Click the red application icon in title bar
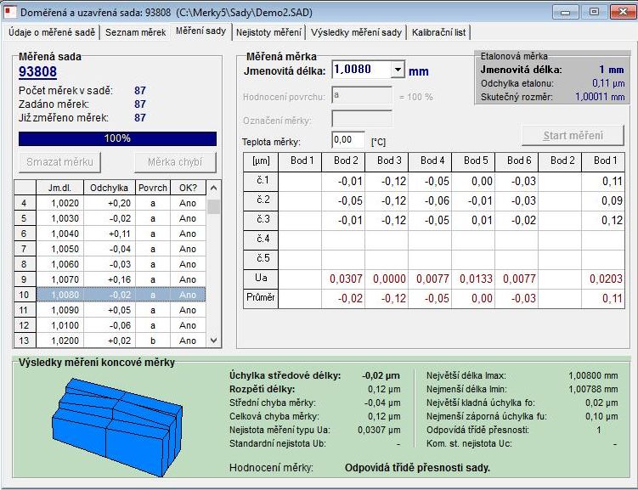This screenshot has width=638, height=490. (9, 12)
